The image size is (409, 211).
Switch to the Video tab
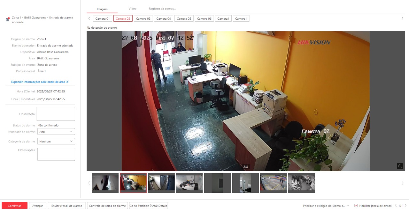click(132, 9)
